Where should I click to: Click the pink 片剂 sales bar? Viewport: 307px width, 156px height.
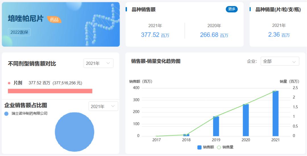(x=50, y=91)
